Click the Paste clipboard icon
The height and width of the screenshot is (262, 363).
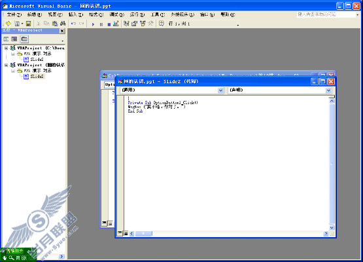tap(55, 24)
